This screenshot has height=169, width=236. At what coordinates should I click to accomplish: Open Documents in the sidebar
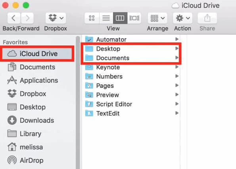(37, 67)
